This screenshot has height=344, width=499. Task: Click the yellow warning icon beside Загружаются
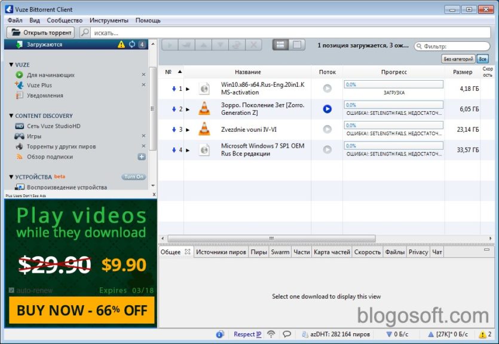coord(121,45)
